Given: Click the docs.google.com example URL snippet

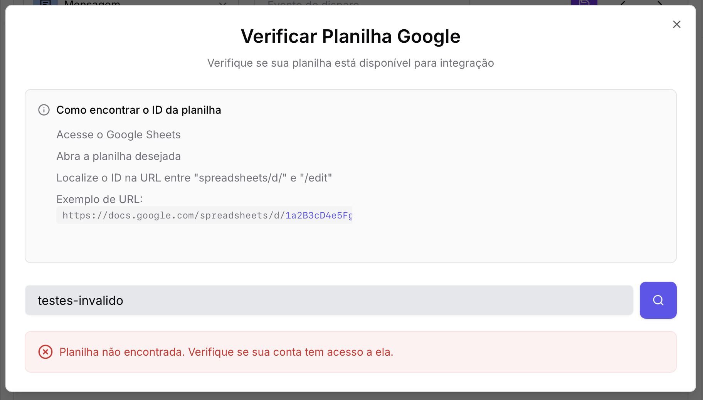Looking at the screenshot, I should tap(173, 215).
